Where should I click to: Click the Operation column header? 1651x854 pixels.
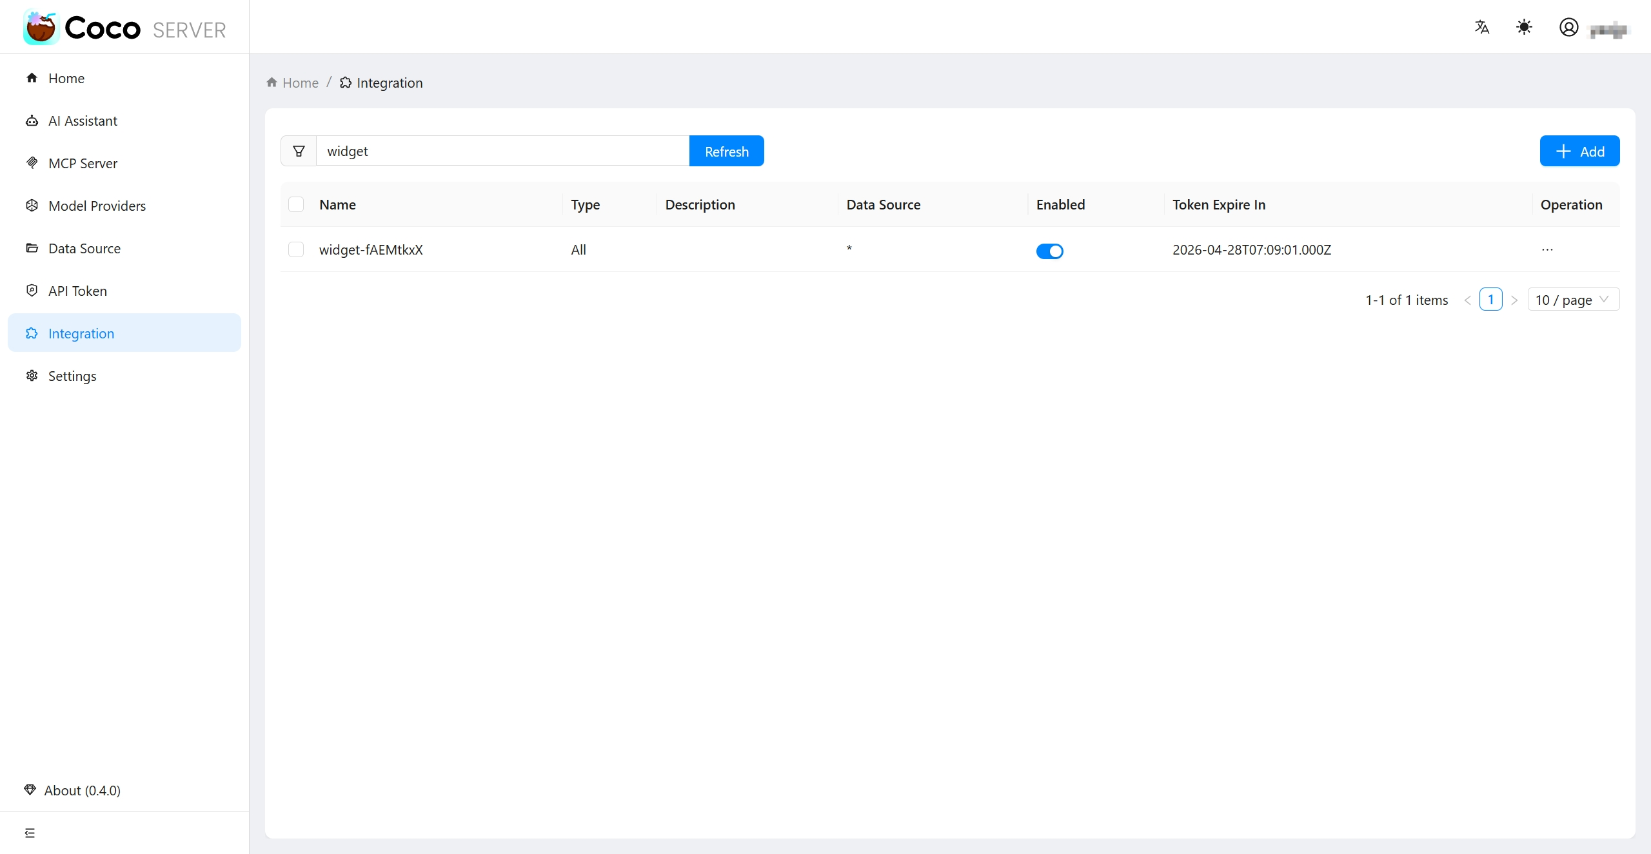pos(1571,205)
